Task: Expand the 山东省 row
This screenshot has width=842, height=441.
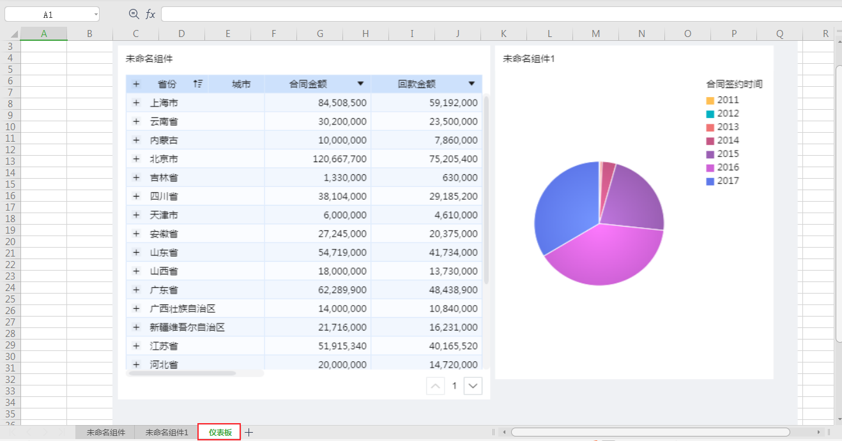Action: [136, 252]
